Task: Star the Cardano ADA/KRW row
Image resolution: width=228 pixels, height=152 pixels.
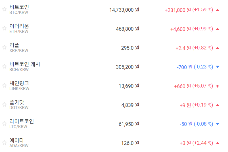Action: 4,143
